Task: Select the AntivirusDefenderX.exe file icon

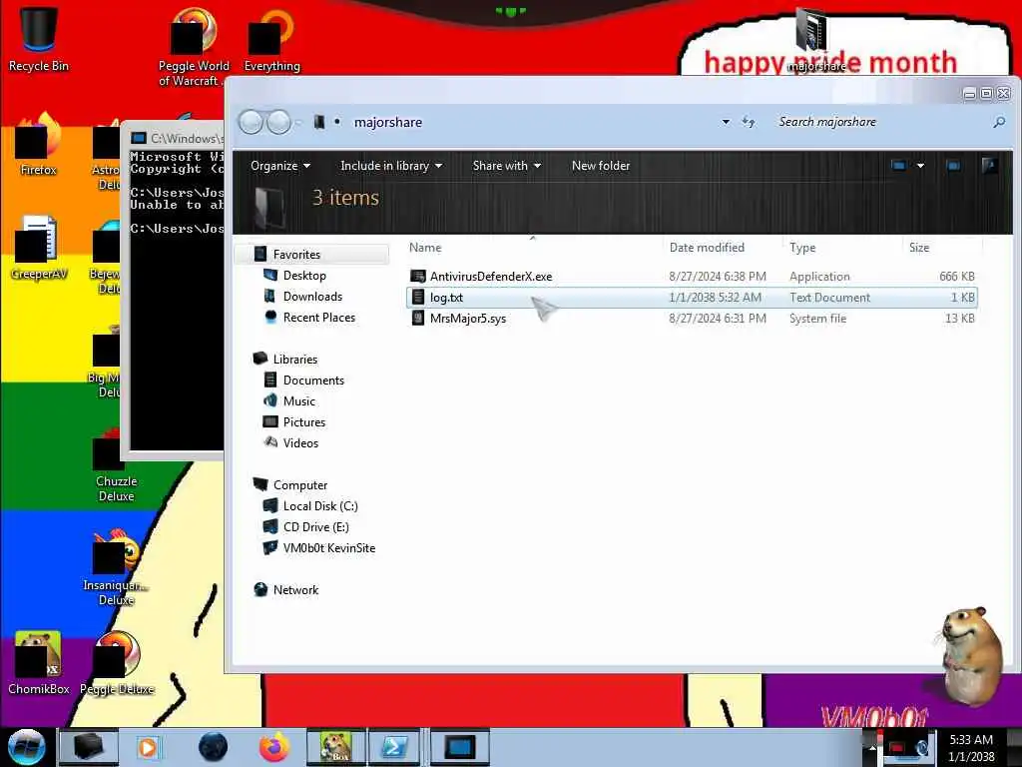Action: tap(418, 277)
